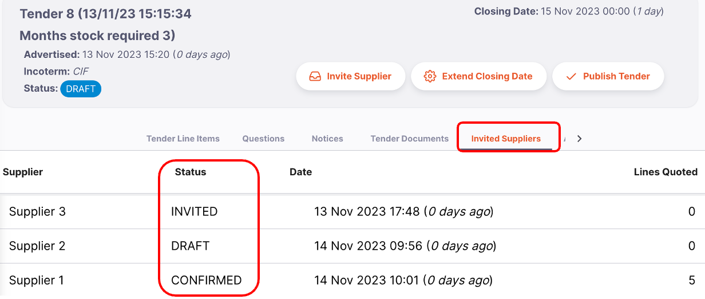The width and height of the screenshot is (705, 299).
Task: Click the checkmark icon on Publish Tender
Action: pyautogui.click(x=571, y=76)
